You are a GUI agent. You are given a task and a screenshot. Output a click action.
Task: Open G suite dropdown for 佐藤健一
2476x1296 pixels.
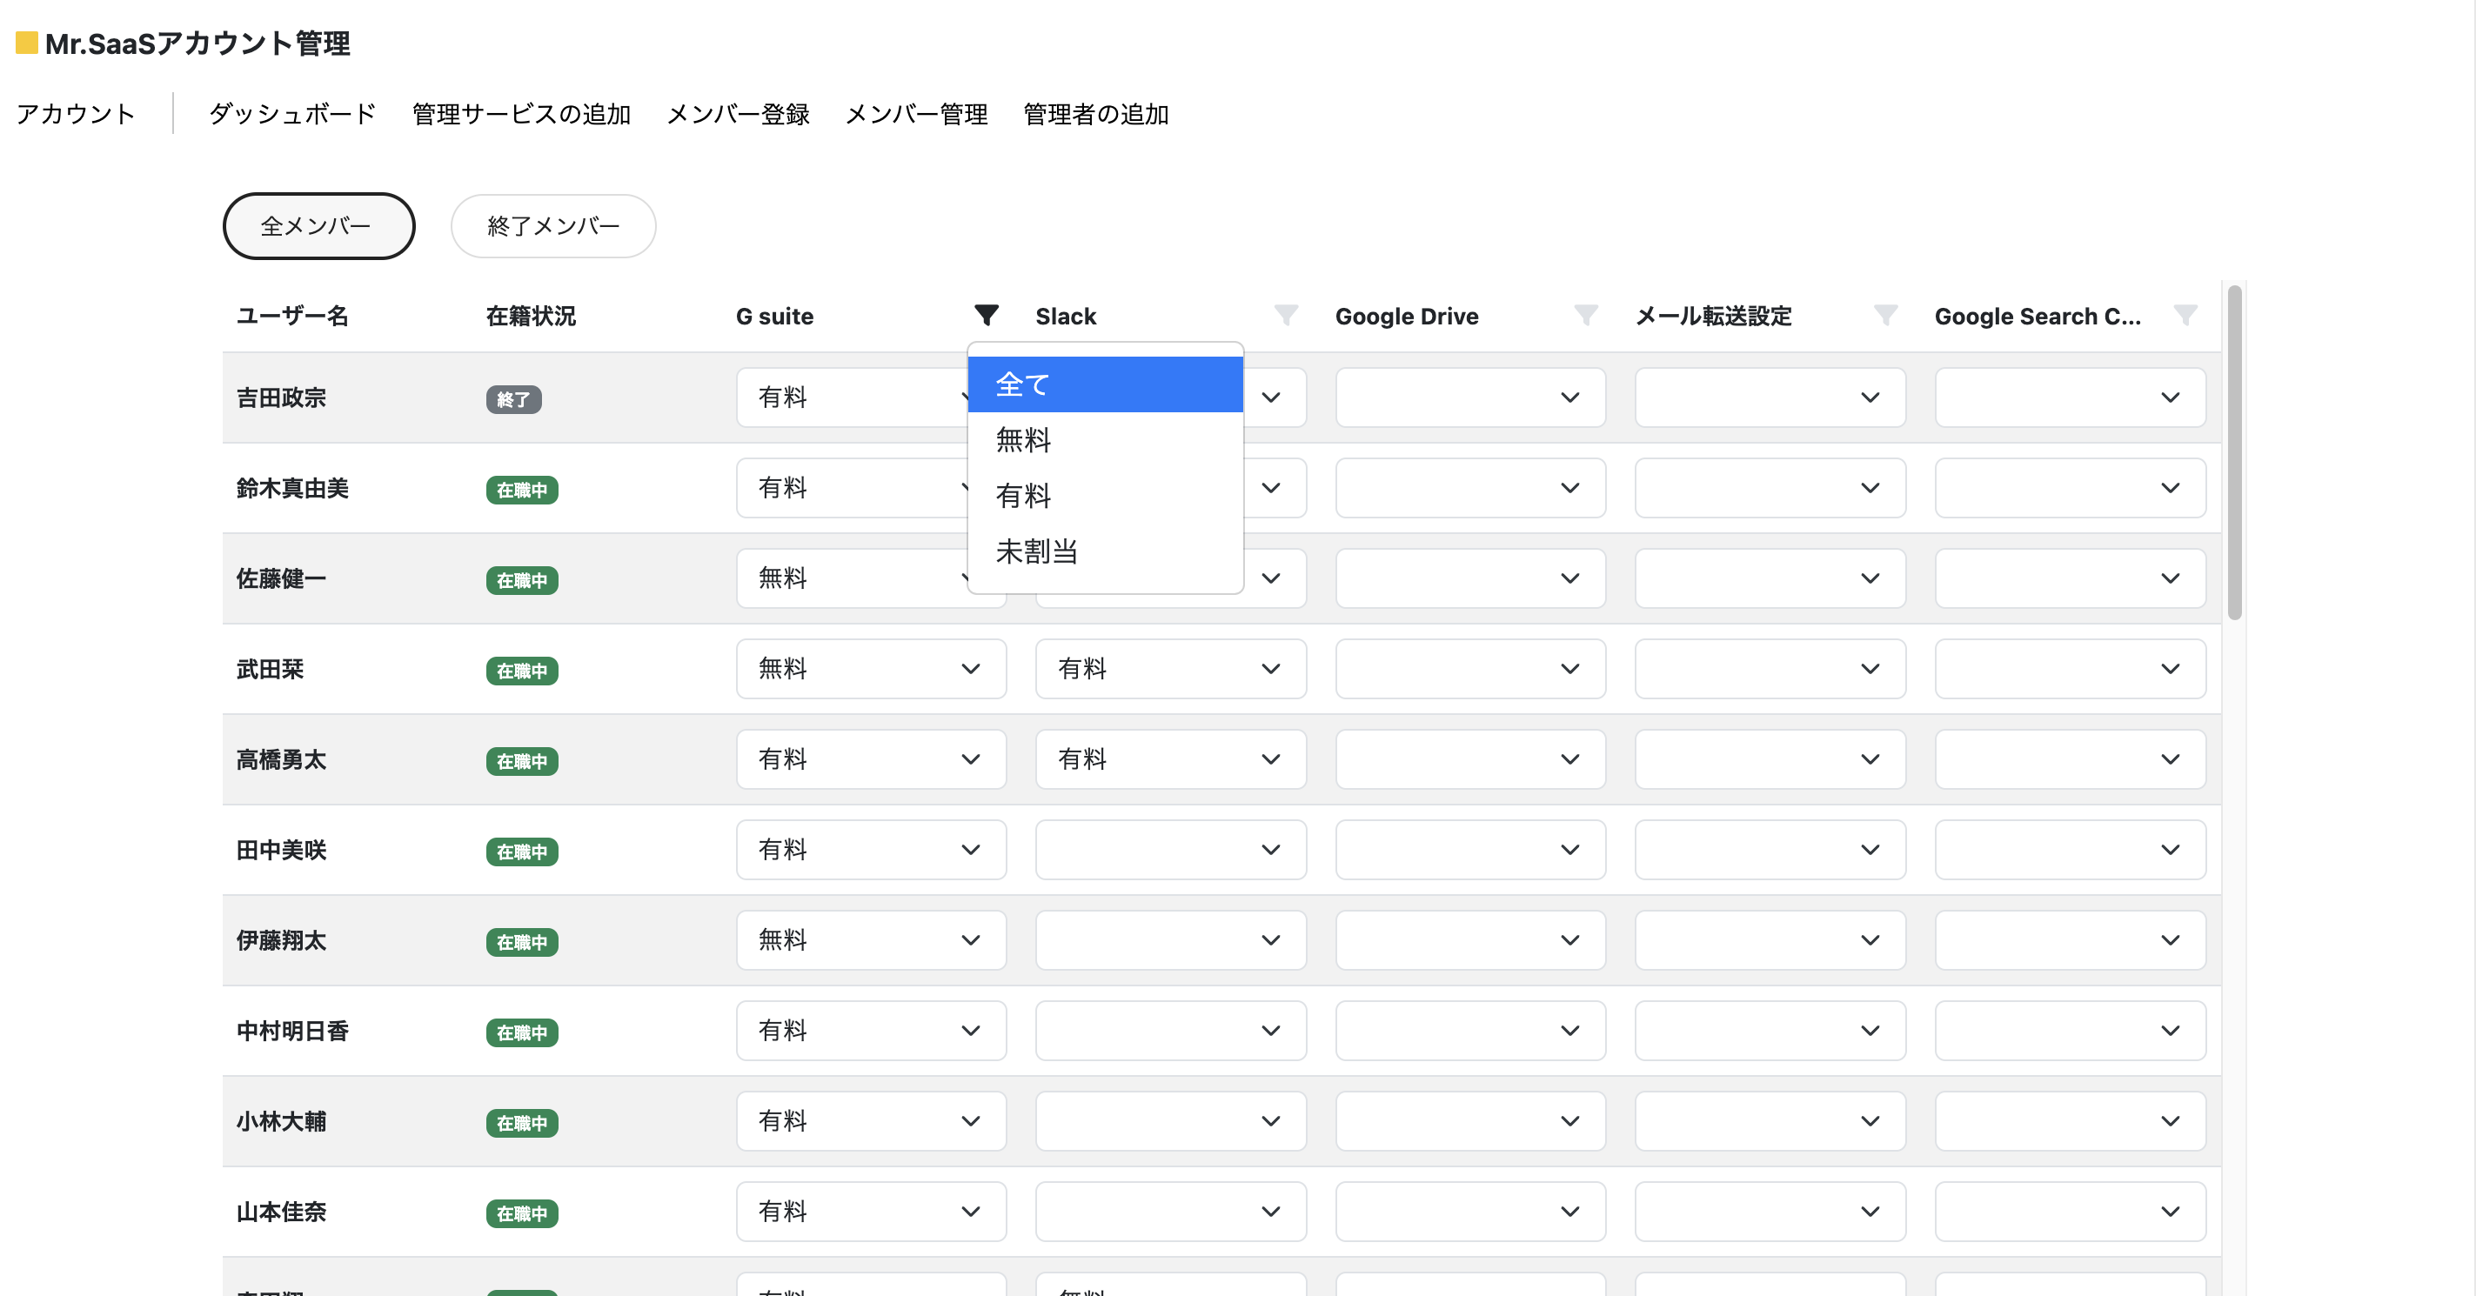(x=852, y=578)
